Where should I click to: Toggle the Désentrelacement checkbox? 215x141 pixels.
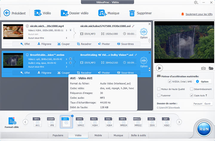191,89
